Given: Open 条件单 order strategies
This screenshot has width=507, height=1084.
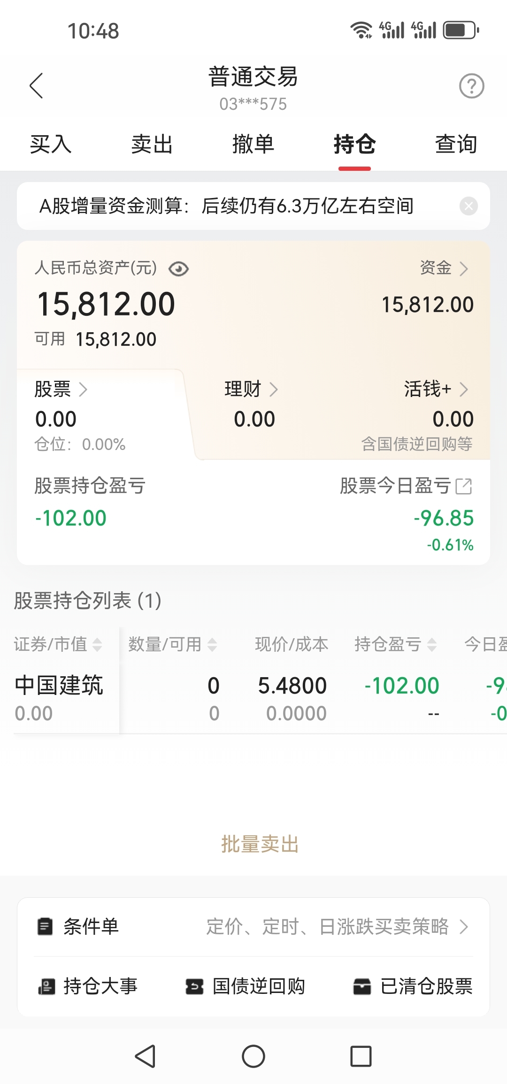Looking at the screenshot, I should pyautogui.click(x=253, y=927).
